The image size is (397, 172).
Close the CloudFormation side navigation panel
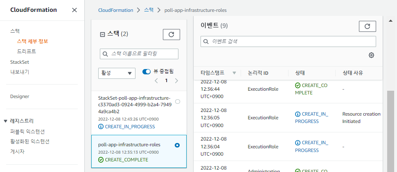click(74, 10)
